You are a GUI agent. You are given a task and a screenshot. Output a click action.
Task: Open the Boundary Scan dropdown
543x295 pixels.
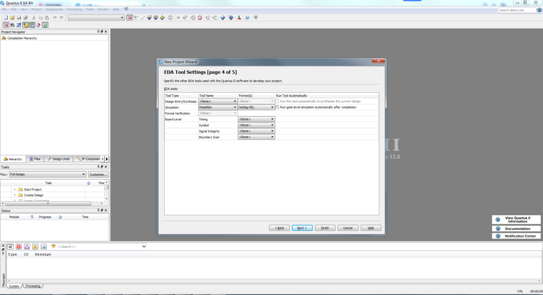[x=256, y=137]
